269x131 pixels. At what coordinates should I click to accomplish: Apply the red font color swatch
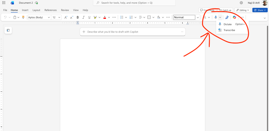[x=105, y=17]
